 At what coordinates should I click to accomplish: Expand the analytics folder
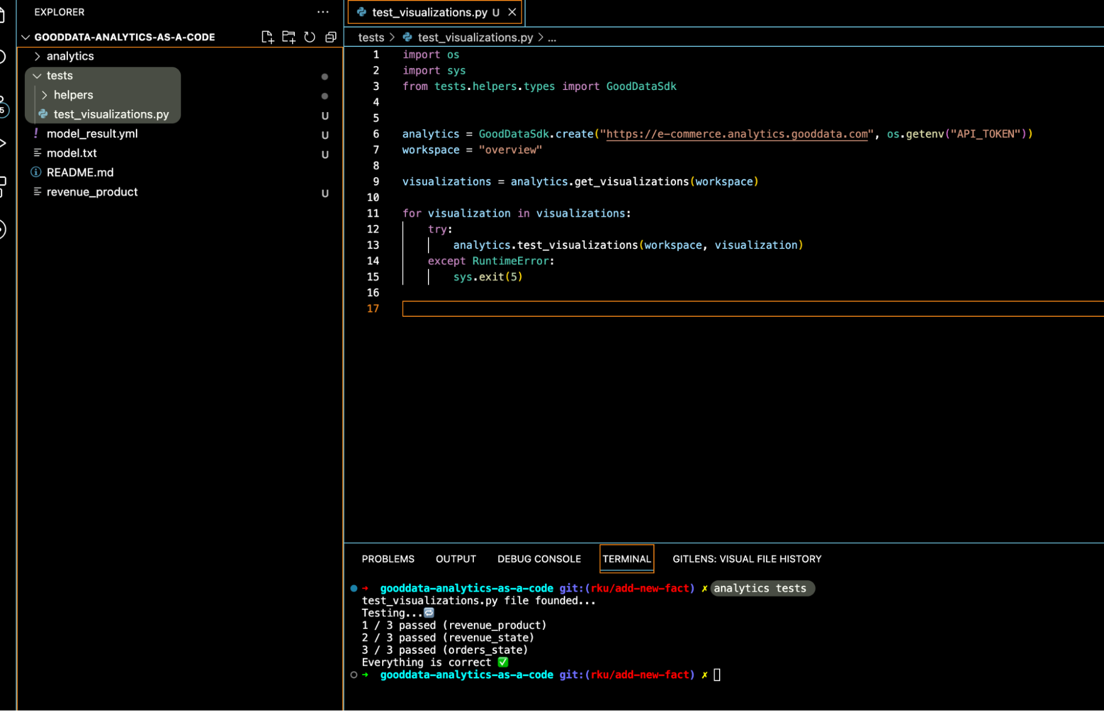click(38, 56)
